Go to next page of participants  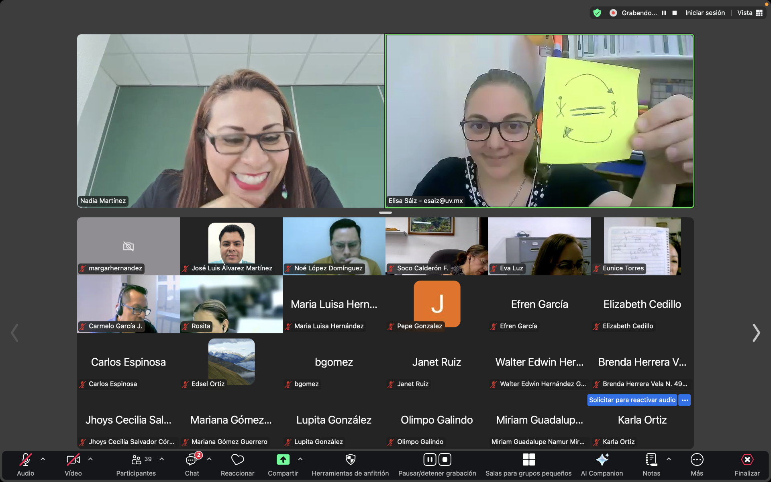pos(756,333)
